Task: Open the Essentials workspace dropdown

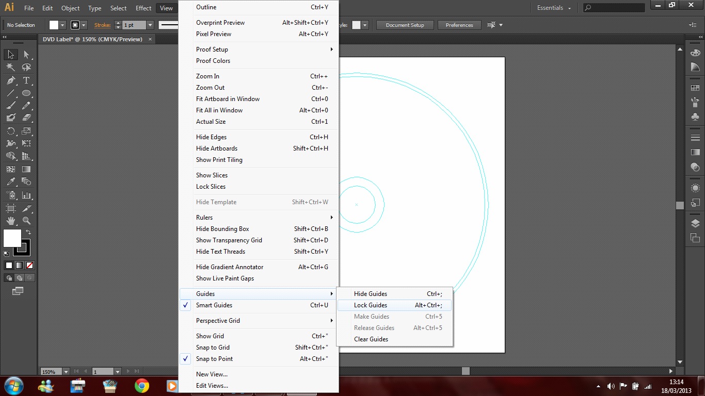Action: click(x=554, y=8)
